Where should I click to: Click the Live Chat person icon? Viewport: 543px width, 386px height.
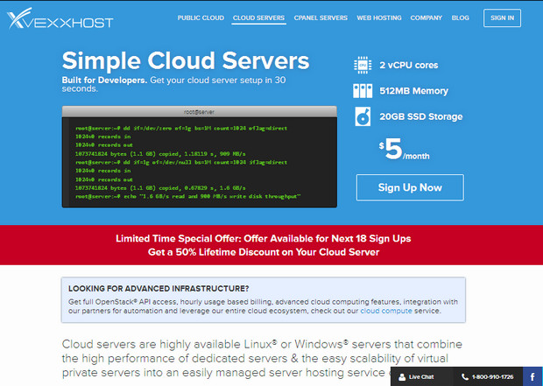point(402,377)
